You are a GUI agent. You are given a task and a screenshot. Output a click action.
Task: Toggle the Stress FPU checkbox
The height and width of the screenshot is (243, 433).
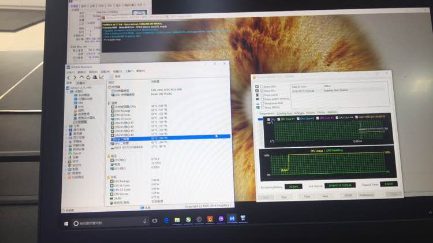coord(262,91)
